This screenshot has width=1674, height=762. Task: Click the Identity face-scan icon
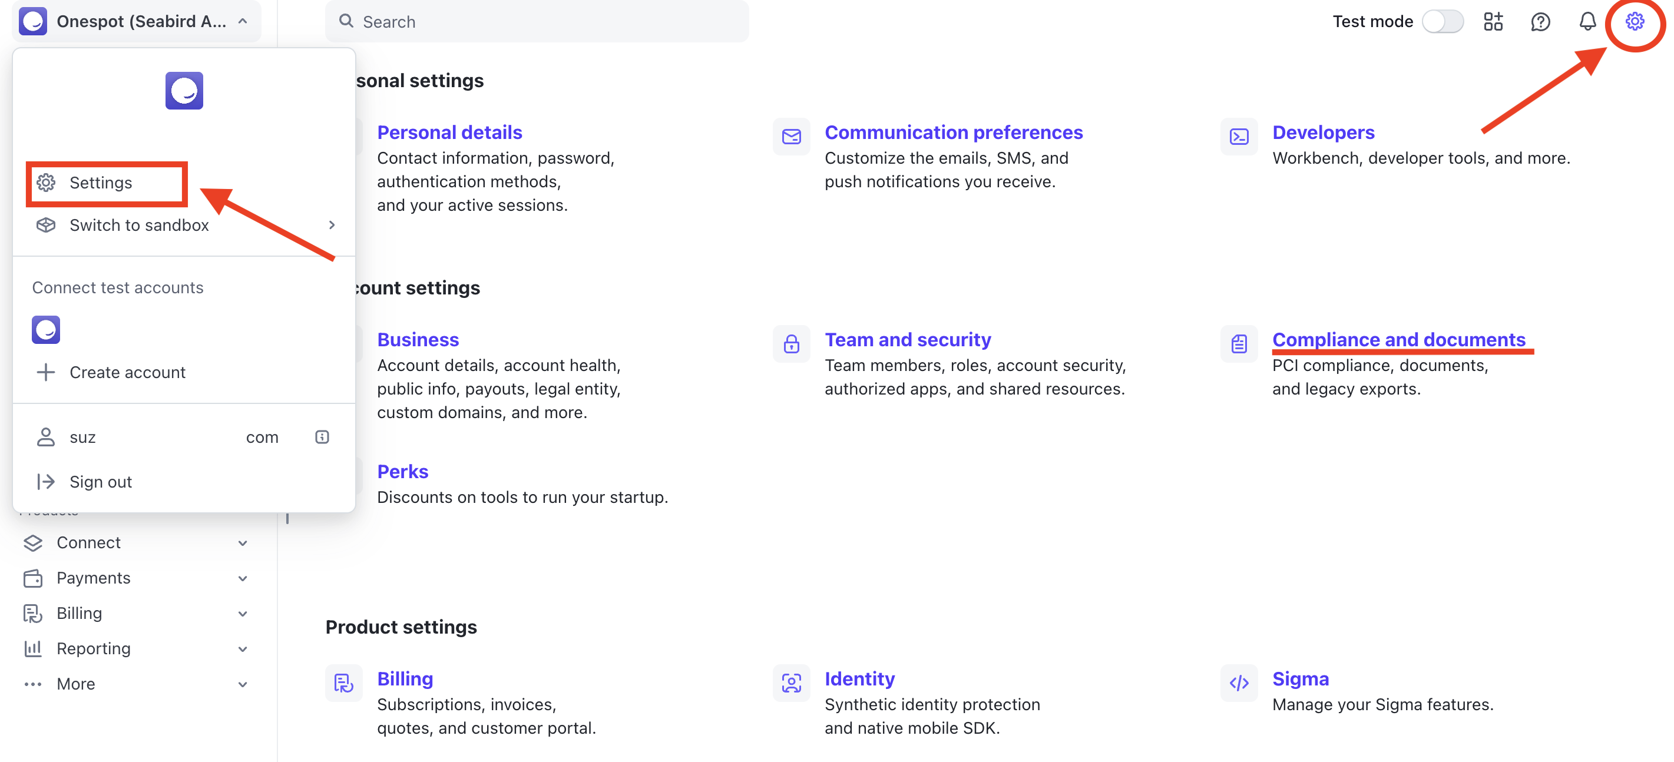(x=791, y=683)
